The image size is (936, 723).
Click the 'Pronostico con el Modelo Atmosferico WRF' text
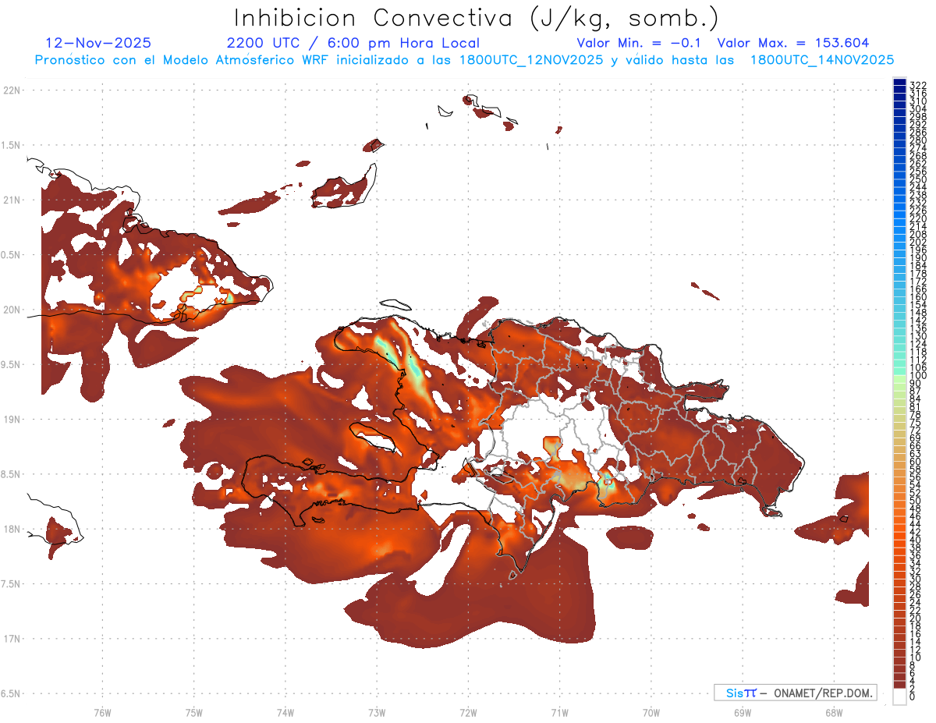pyautogui.click(x=183, y=60)
